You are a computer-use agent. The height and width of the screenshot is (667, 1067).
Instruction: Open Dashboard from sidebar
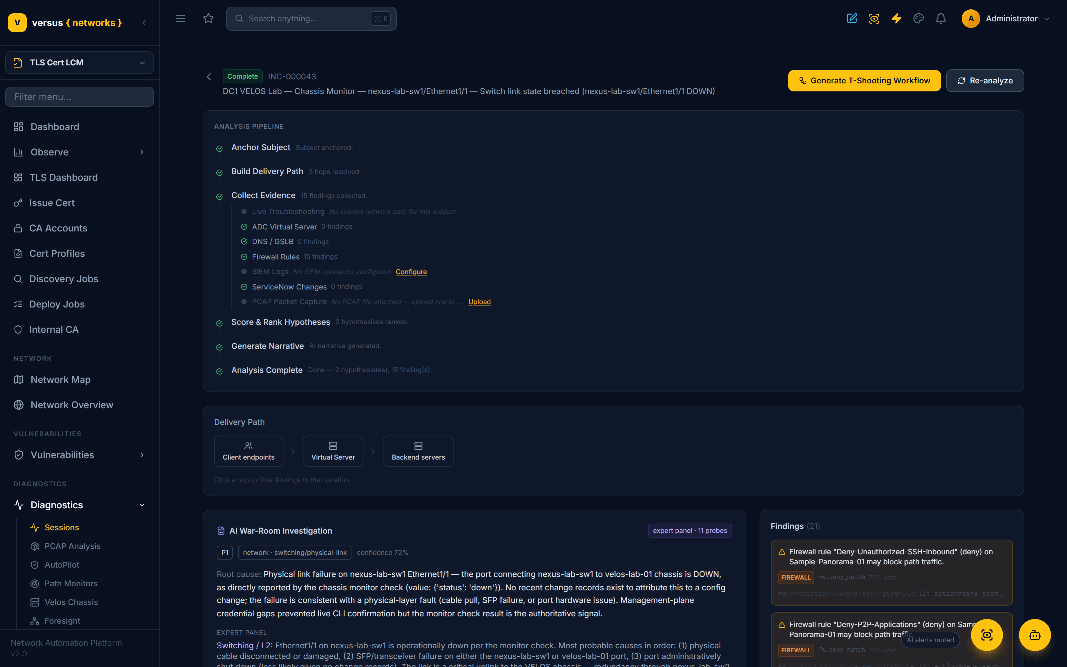pyautogui.click(x=79, y=127)
